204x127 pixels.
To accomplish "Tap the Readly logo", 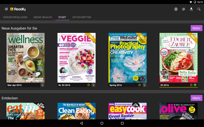I will 18,9.
